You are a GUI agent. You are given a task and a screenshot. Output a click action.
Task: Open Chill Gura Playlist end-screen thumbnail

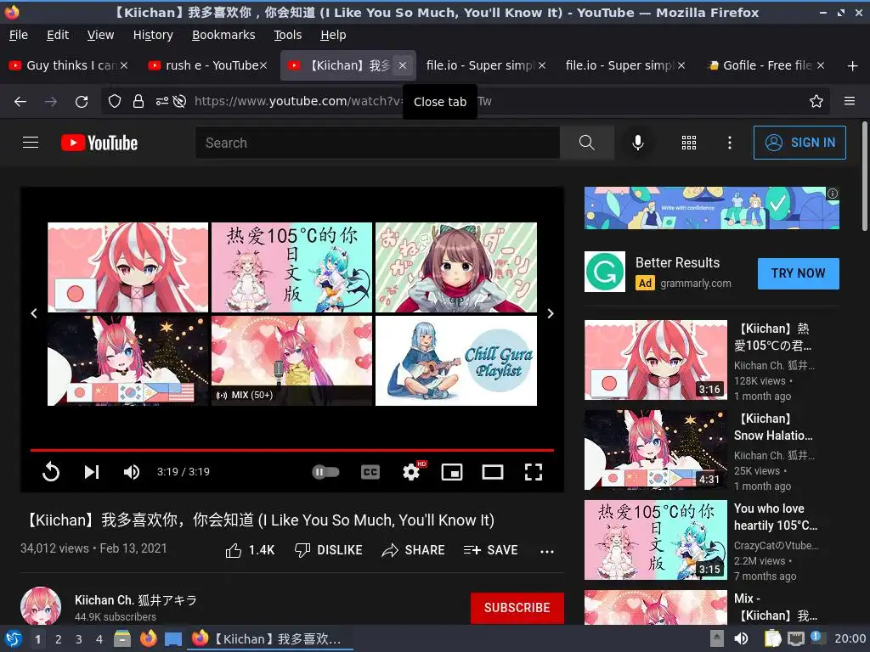456,360
